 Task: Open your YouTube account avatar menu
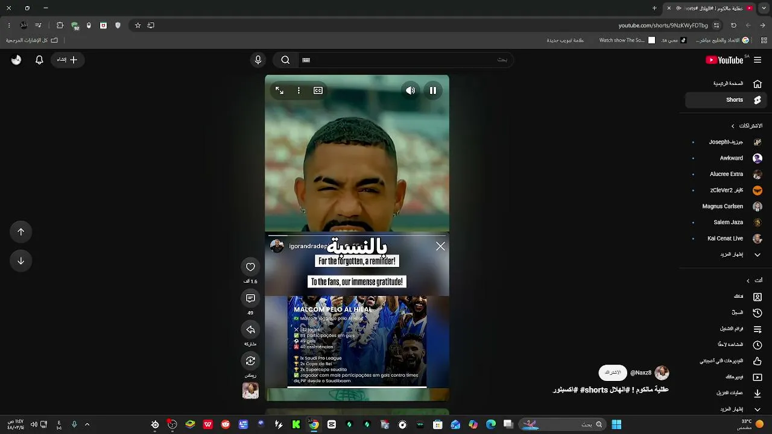16,60
